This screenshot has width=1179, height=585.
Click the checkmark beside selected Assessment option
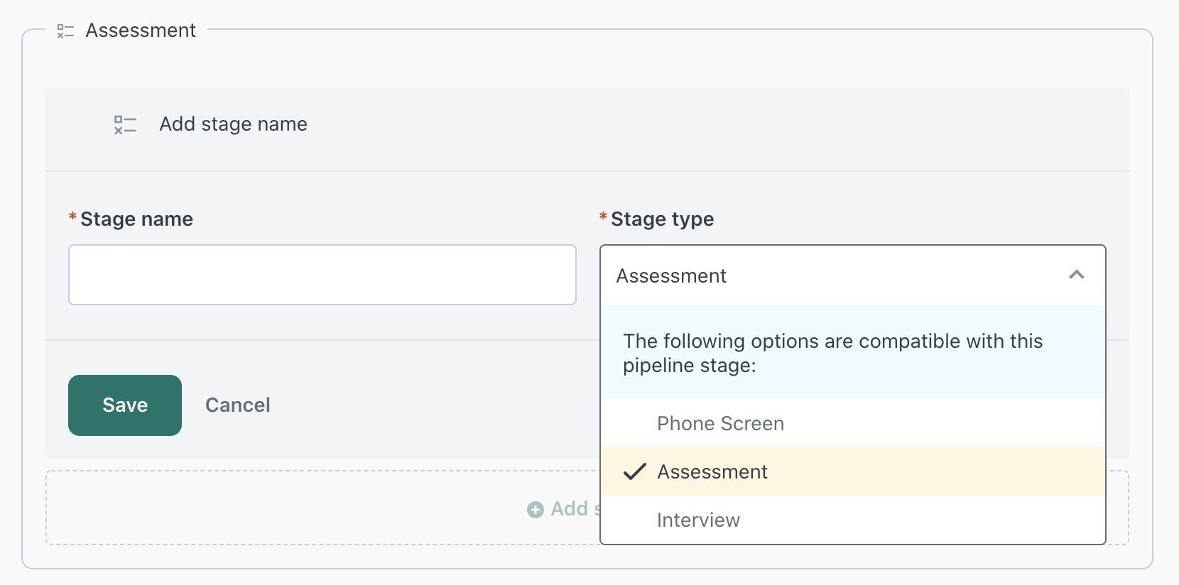(634, 471)
